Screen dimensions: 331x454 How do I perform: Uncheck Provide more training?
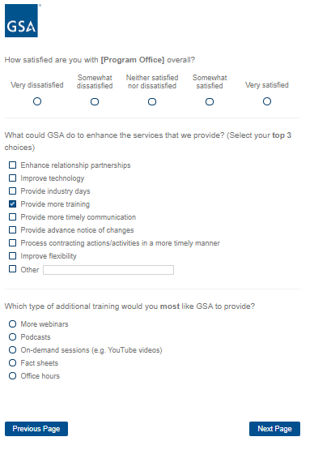point(12,203)
